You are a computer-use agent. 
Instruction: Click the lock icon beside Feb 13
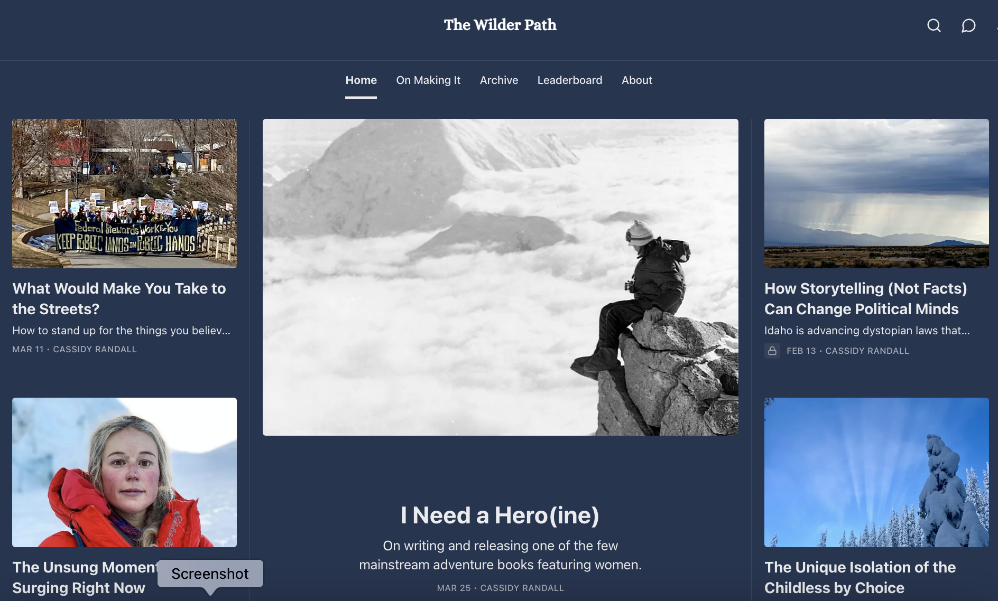coord(772,351)
